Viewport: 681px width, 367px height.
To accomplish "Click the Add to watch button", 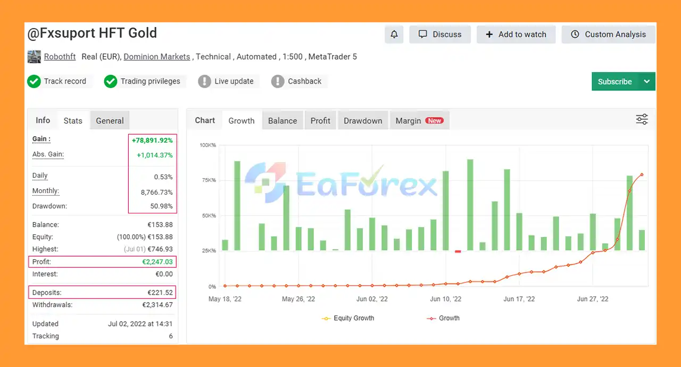I will tap(516, 35).
